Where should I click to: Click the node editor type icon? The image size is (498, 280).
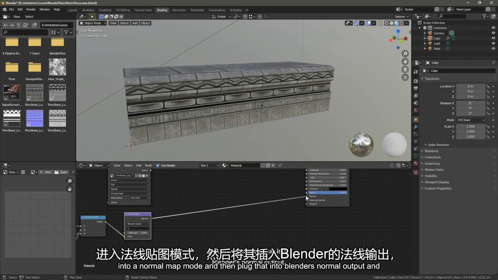tap(82, 165)
